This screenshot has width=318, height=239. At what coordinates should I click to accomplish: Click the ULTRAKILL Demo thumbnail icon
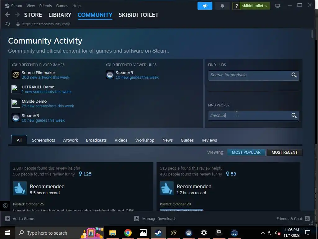pyautogui.click(x=16, y=89)
